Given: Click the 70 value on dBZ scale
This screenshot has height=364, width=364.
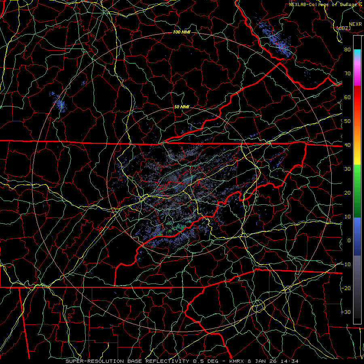Looking at the screenshot, I should [347, 74].
